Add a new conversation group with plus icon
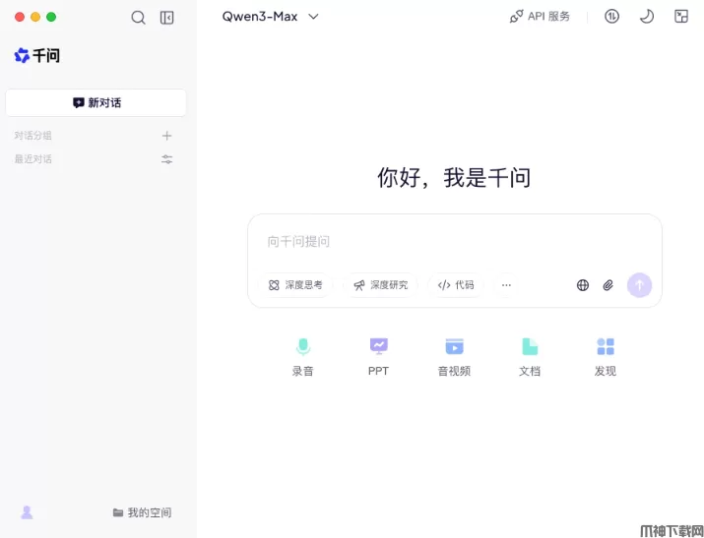 (x=167, y=136)
